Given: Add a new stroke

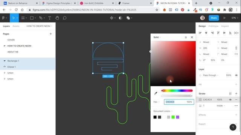Looking at the screenshot, I should [236, 93].
